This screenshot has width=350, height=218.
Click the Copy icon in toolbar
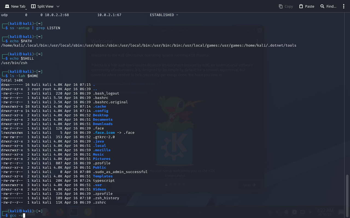coord(281,6)
